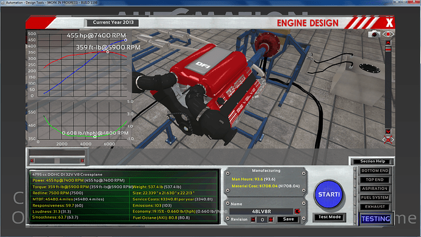Open the Top End section

[x=375, y=180]
